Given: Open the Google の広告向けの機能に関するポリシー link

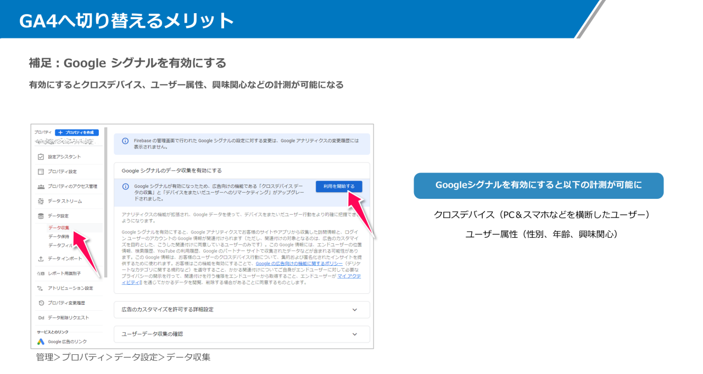Looking at the screenshot, I should 298,263.
